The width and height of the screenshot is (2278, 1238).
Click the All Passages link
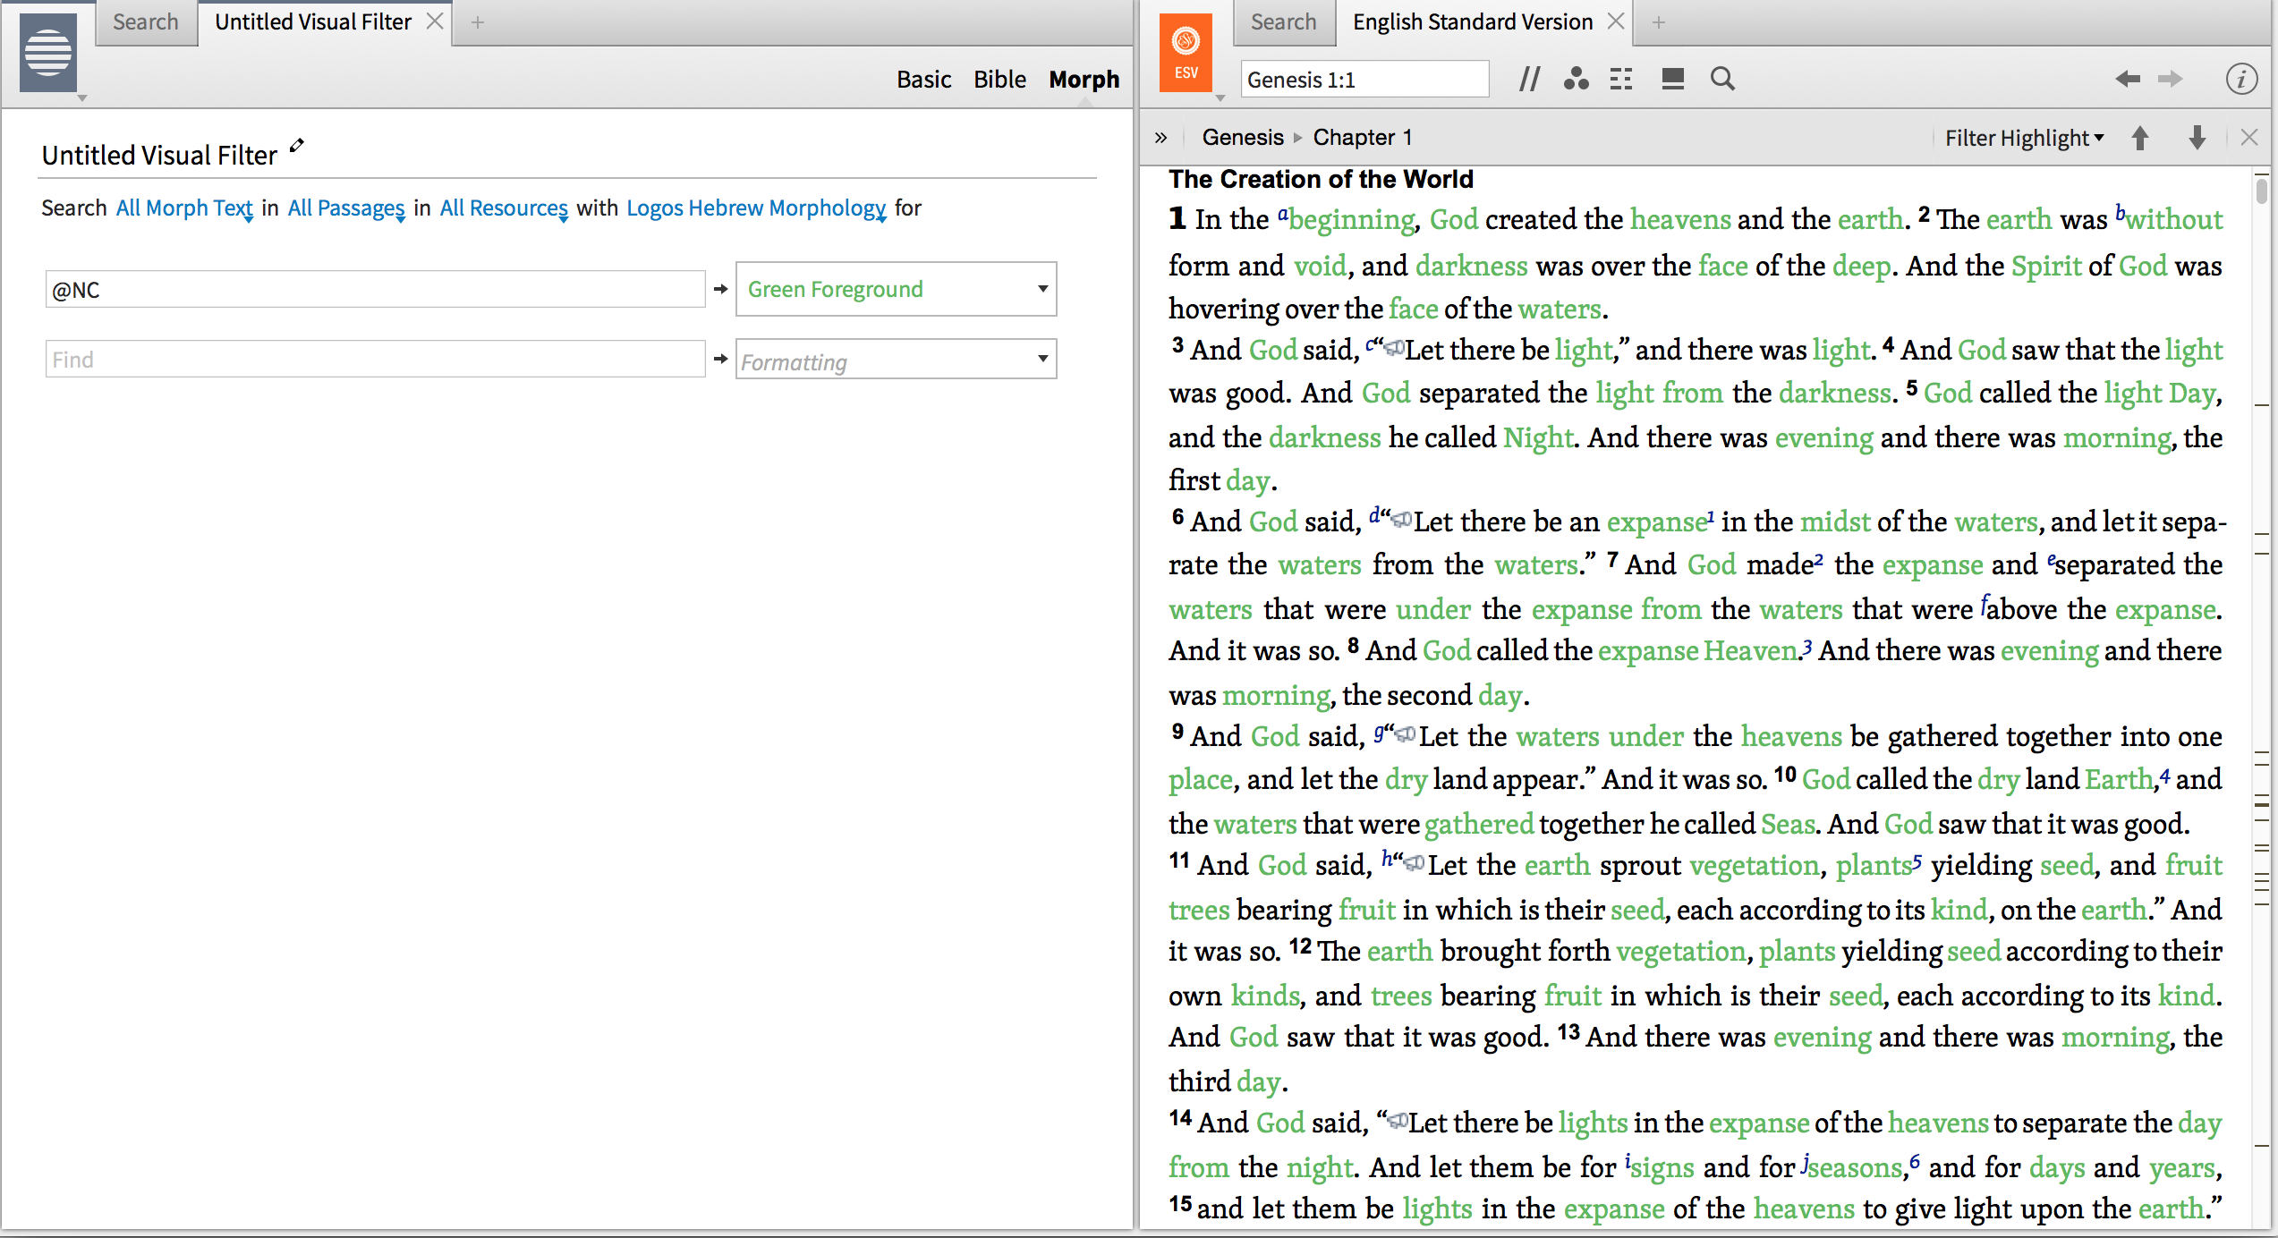(345, 208)
